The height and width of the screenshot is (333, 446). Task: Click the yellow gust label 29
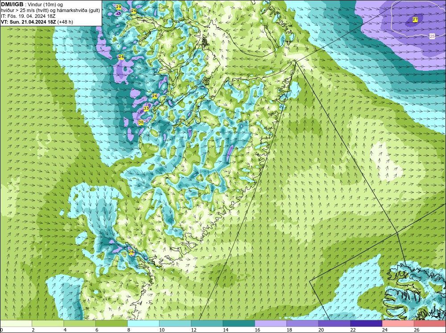[x=119, y=7]
